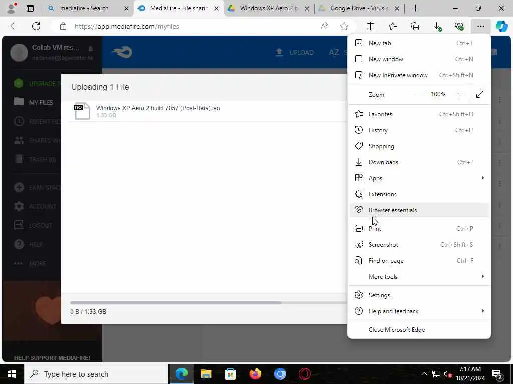Click the muted volume tray icon
This screenshot has width=513, height=384.
[448, 374]
